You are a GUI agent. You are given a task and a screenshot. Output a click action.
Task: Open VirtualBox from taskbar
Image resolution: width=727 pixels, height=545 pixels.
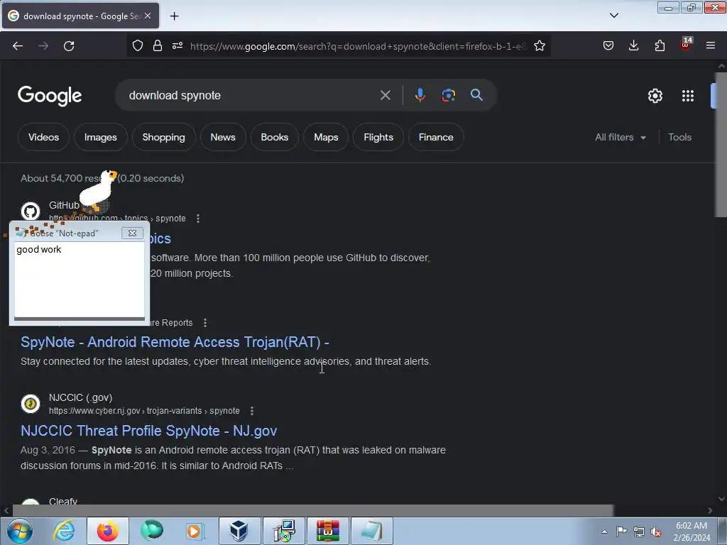[239, 531]
